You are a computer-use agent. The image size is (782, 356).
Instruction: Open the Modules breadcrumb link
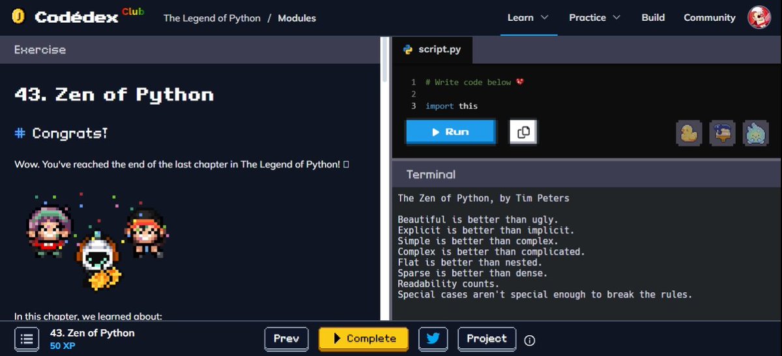pos(297,18)
